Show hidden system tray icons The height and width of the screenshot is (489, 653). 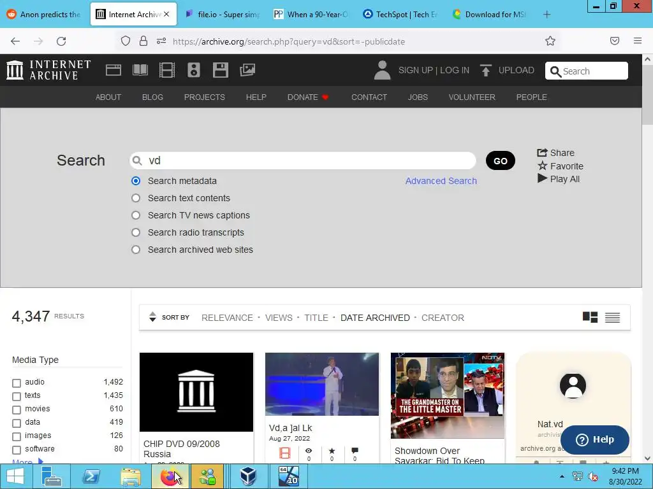click(562, 476)
